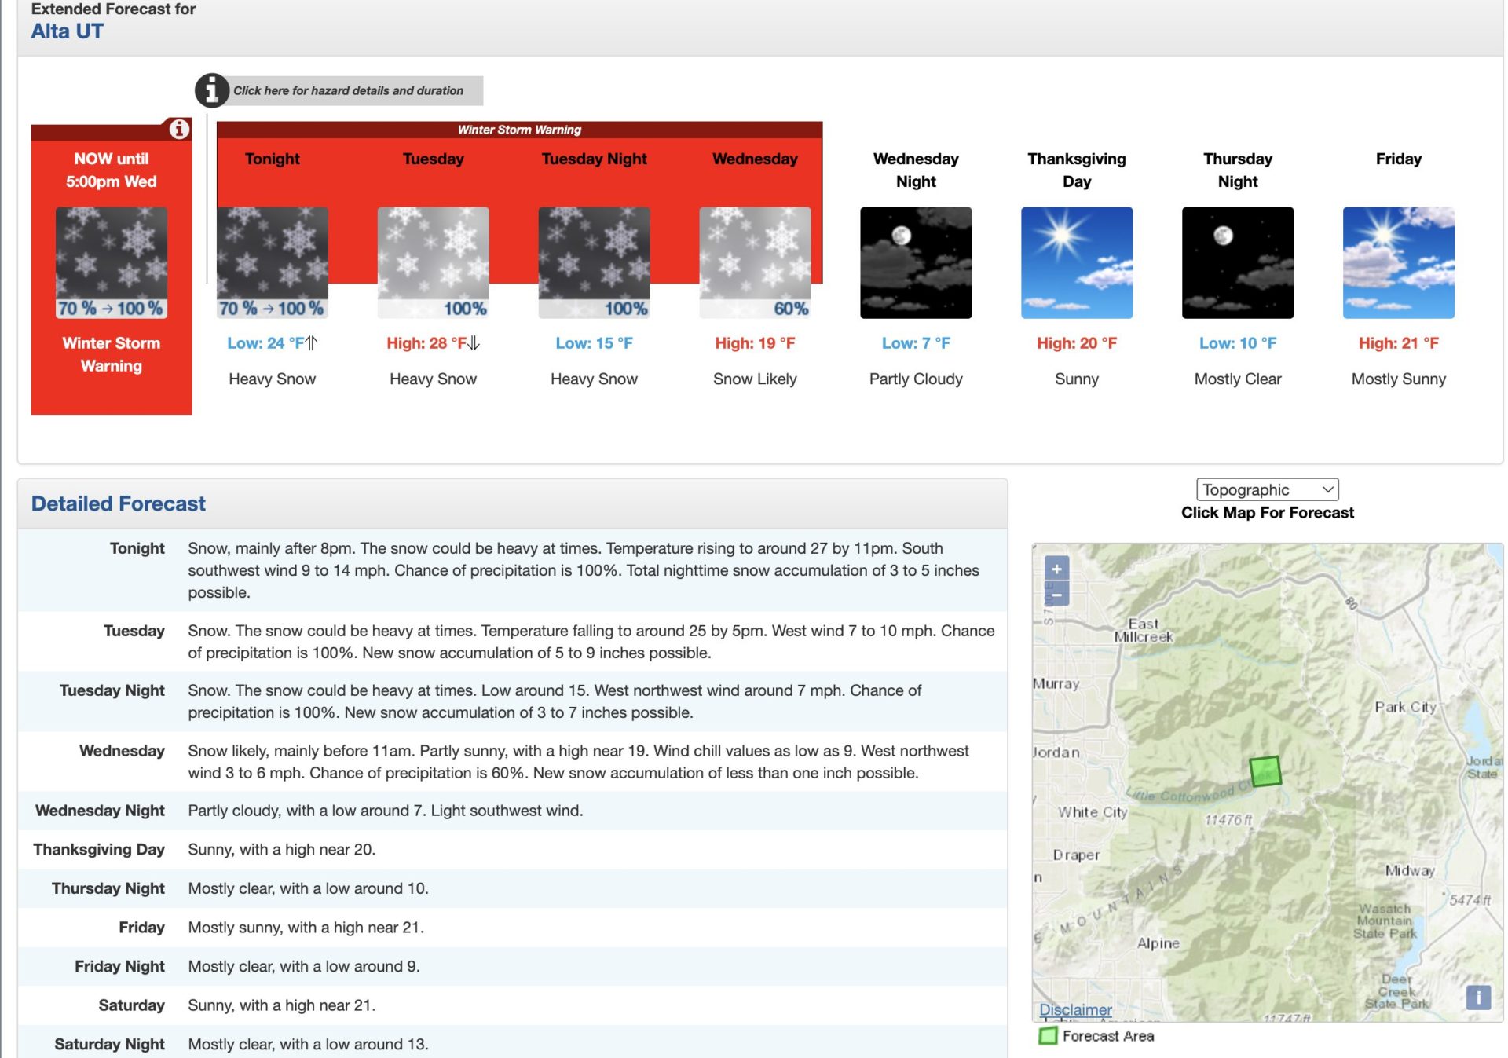Click 'Sunny, with a high near 20.' text
This screenshot has height=1058, width=1508.
[x=281, y=849]
